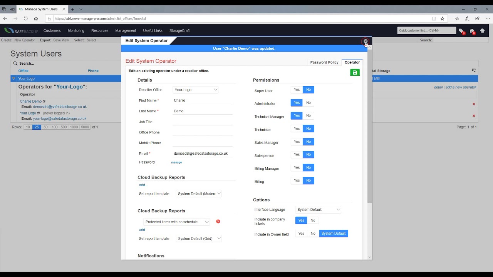Open 'Protected items with no schedule' dropdown

177,222
